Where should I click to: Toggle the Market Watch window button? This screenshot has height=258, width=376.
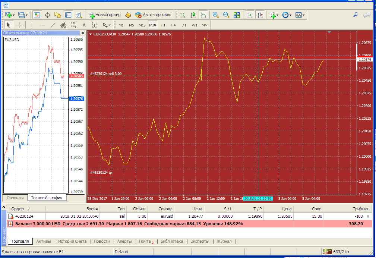[x=37, y=15]
